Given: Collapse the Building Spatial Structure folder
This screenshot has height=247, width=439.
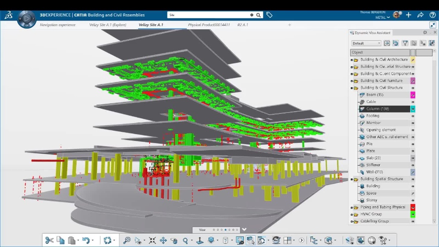Looking at the screenshot, I should coord(352,179).
